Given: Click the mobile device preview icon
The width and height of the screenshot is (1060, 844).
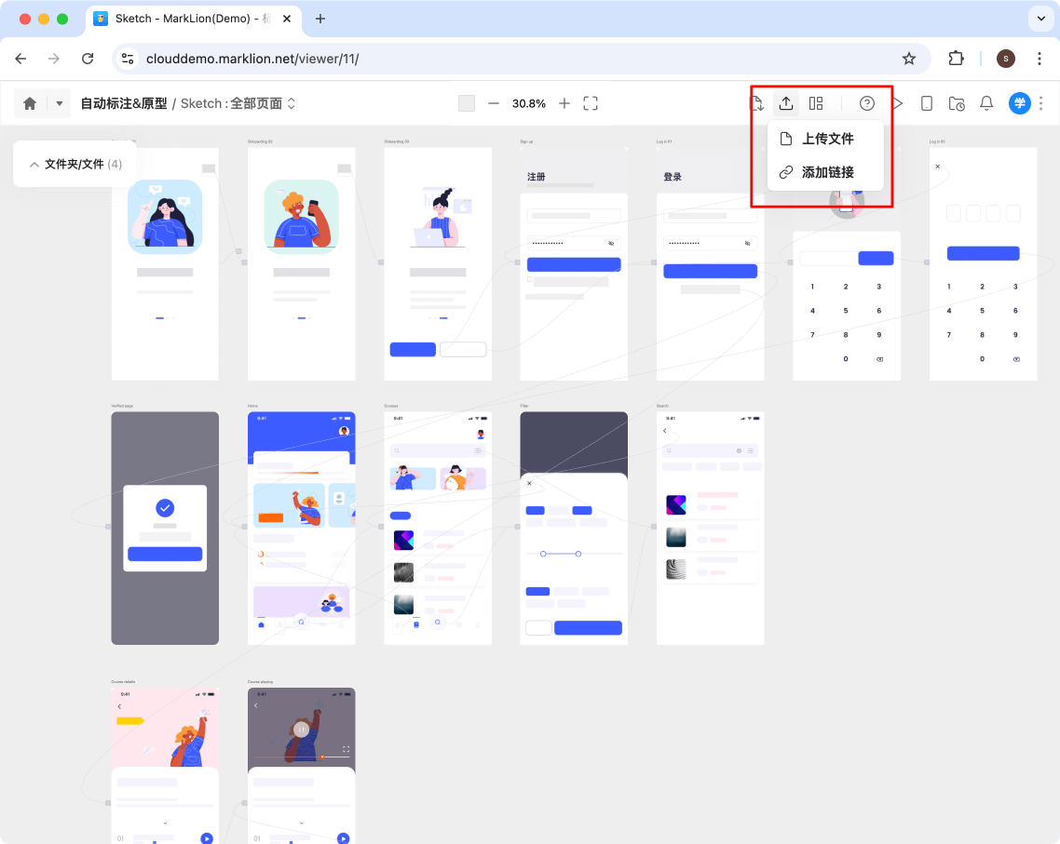Looking at the screenshot, I should 927,103.
